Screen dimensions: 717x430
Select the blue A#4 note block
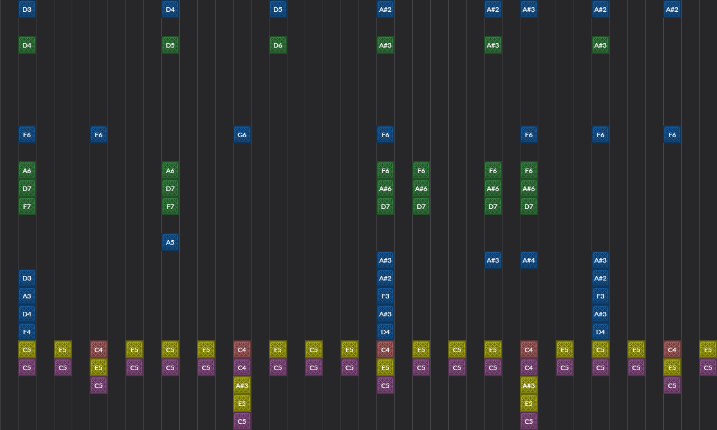pyautogui.click(x=529, y=260)
